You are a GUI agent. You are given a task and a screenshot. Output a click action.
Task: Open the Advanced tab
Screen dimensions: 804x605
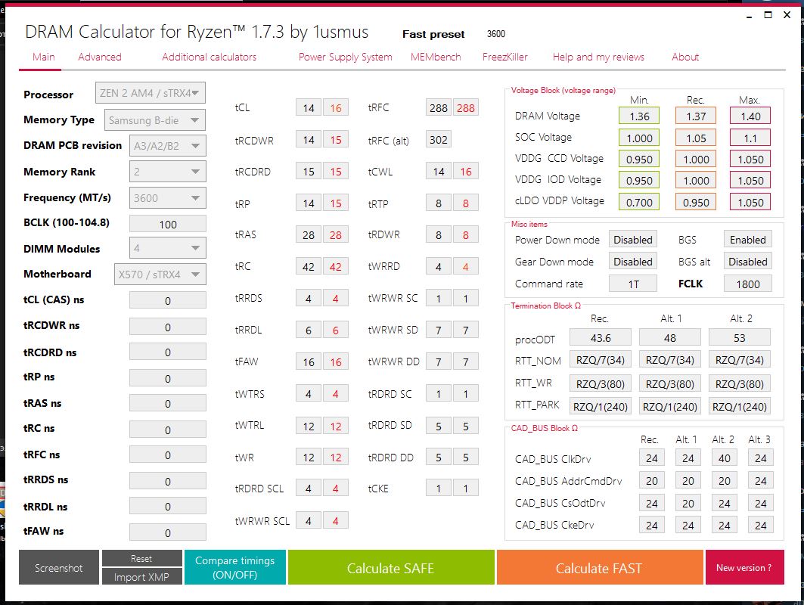(100, 57)
